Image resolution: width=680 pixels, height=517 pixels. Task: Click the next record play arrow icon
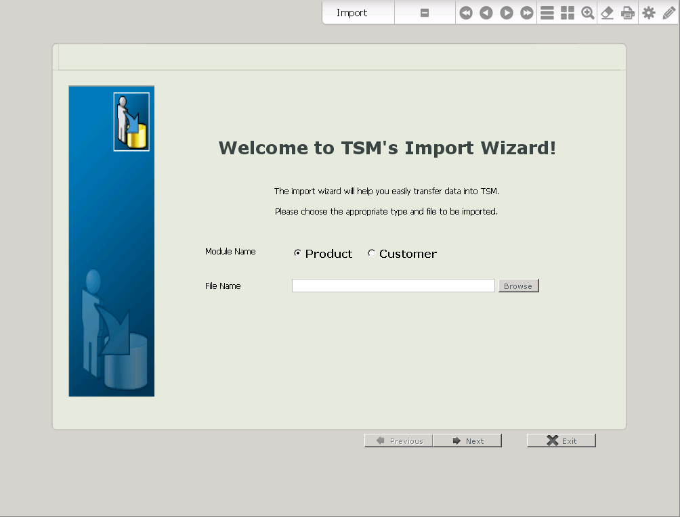(507, 13)
